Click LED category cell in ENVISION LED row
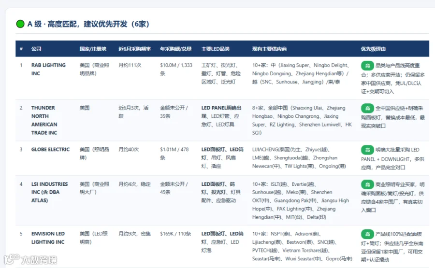Viewport: 435px width, 268px height. [222, 242]
